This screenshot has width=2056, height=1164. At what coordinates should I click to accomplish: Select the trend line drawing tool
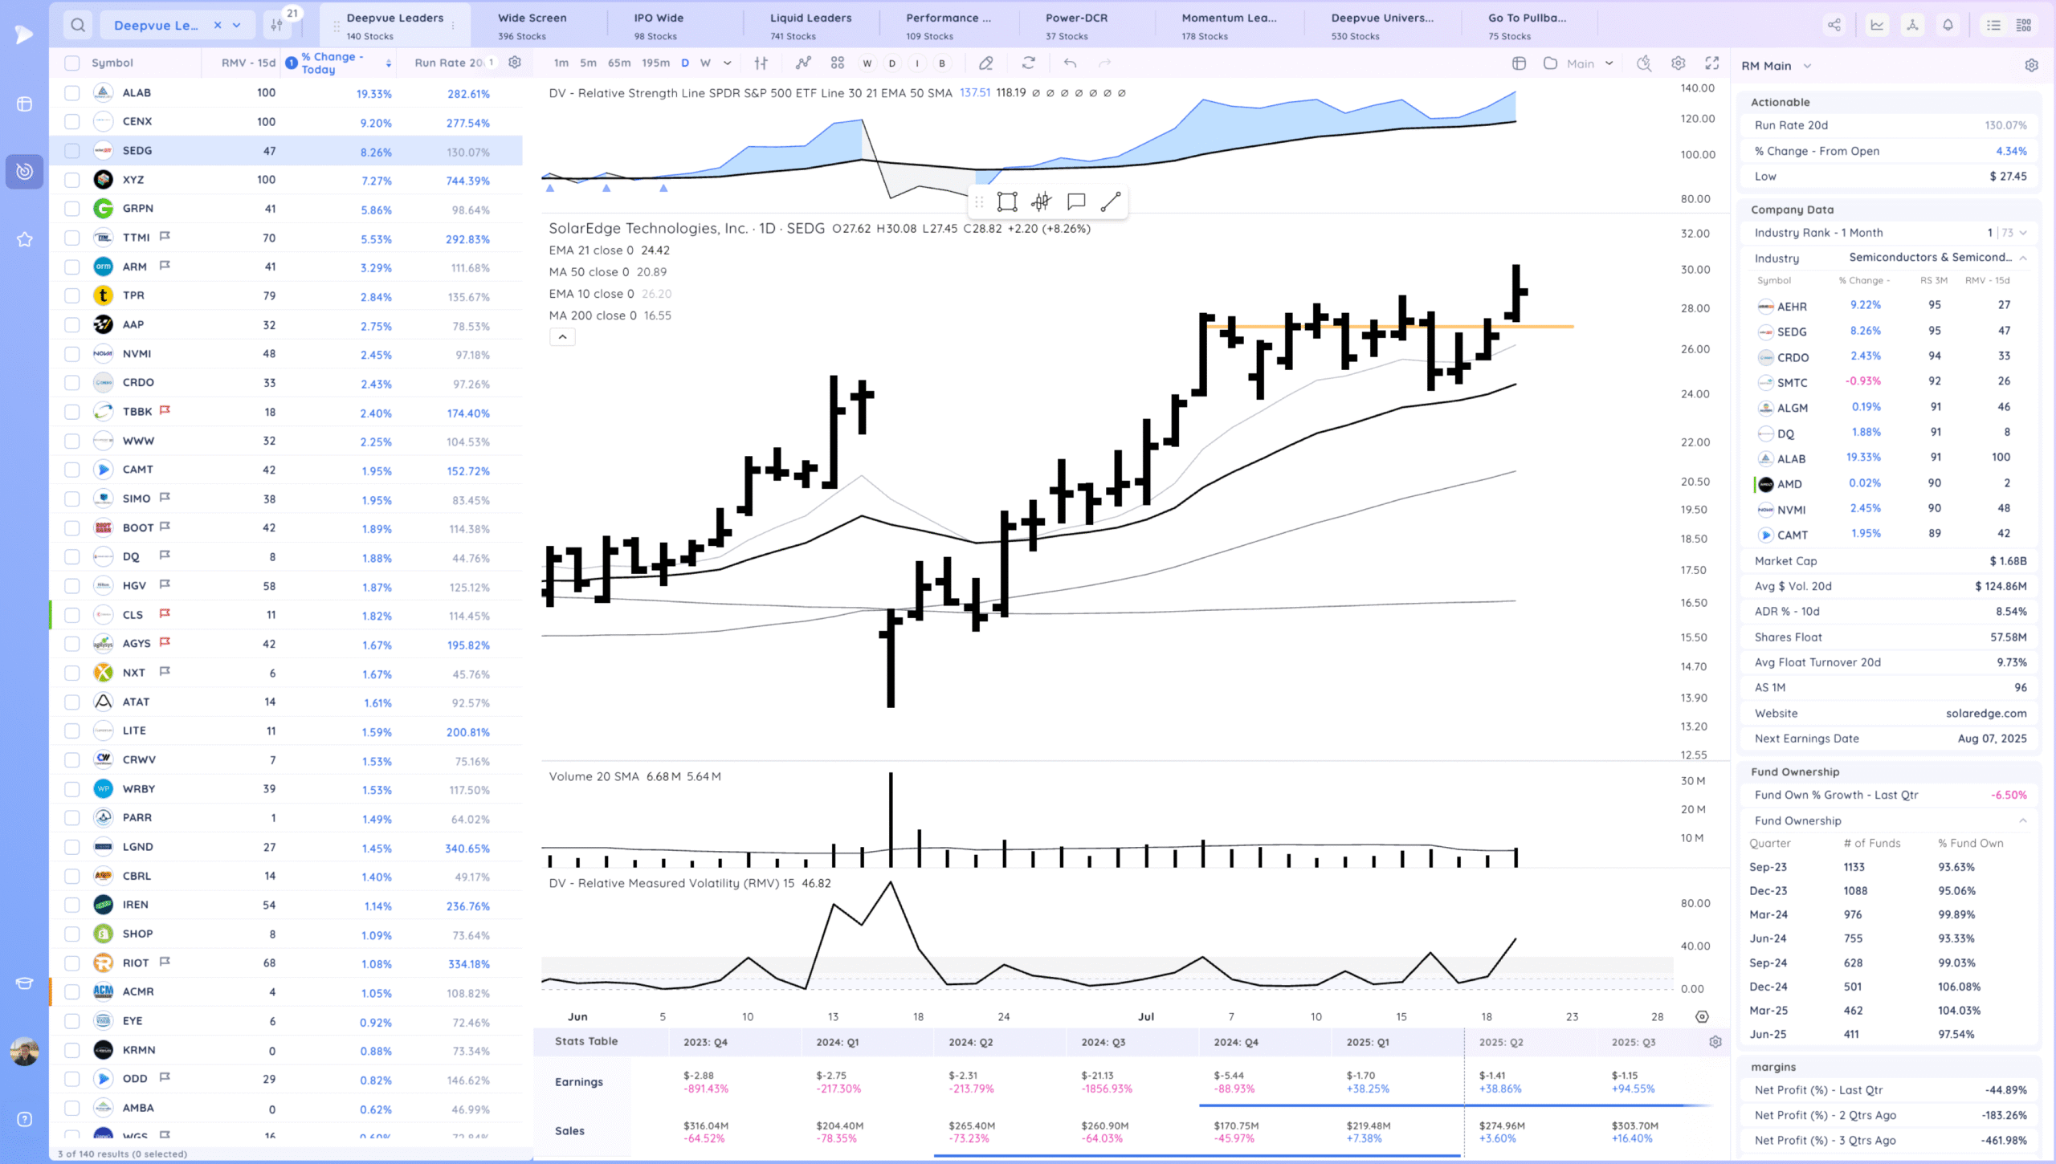pyautogui.click(x=1111, y=201)
